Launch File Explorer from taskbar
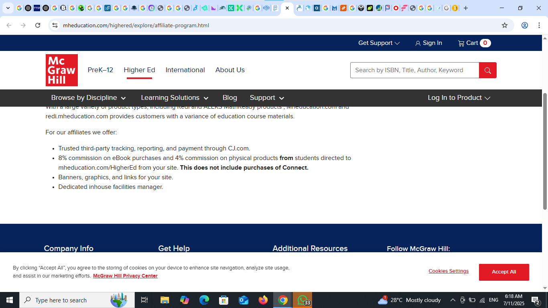The height and width of the screenshot is (308, 548). point(164,300)
